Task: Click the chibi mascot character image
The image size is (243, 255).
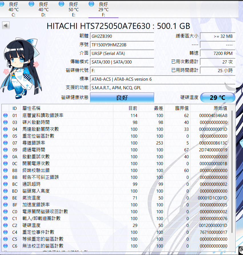Action: (21, 68)
